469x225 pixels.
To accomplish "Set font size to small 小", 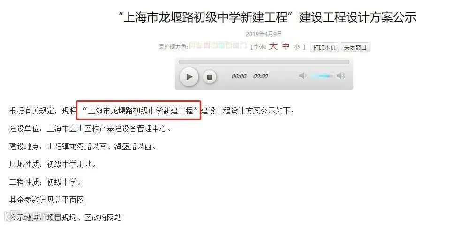I will point(297,47).
